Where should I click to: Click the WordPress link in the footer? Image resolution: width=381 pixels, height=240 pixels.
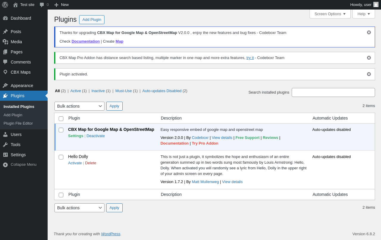(x=111, y=234)
